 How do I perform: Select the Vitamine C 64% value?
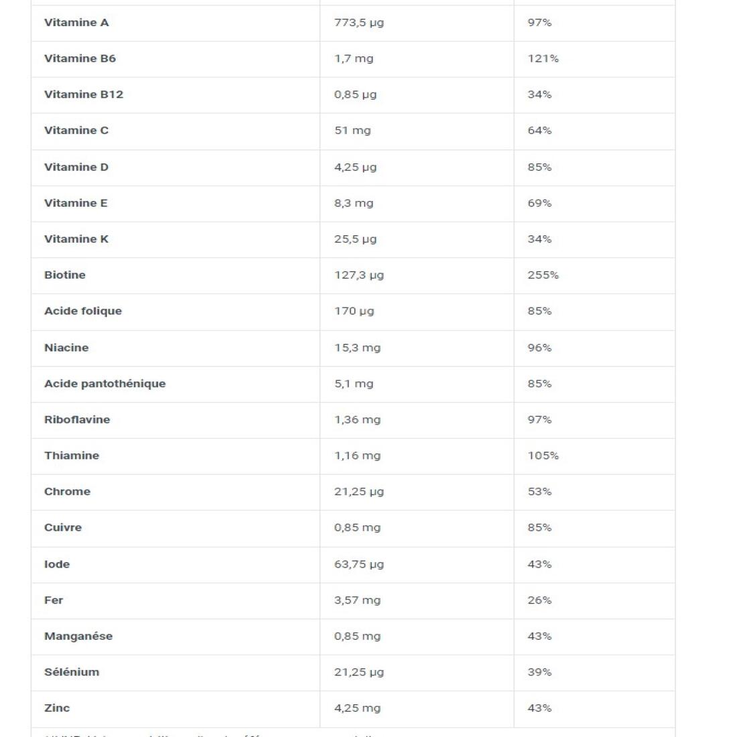coord(539,131)
